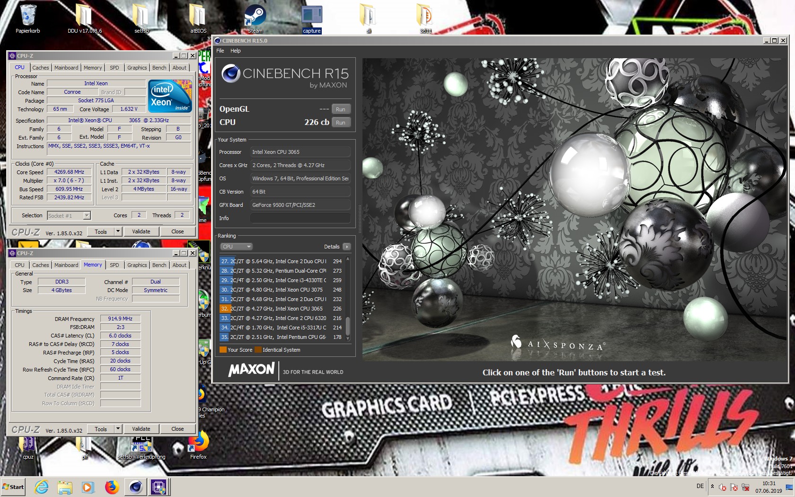This screenshot has width=795, height=497.
Task: Open Caches tab in bottom CPU-Z
Action: click(x=41, y=265)
